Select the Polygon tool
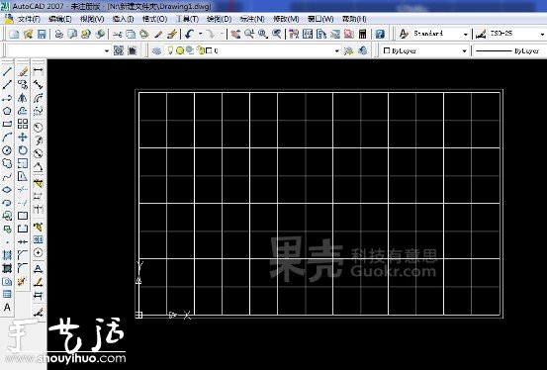This screenshot has width=547, height=370. coord(7,111)
